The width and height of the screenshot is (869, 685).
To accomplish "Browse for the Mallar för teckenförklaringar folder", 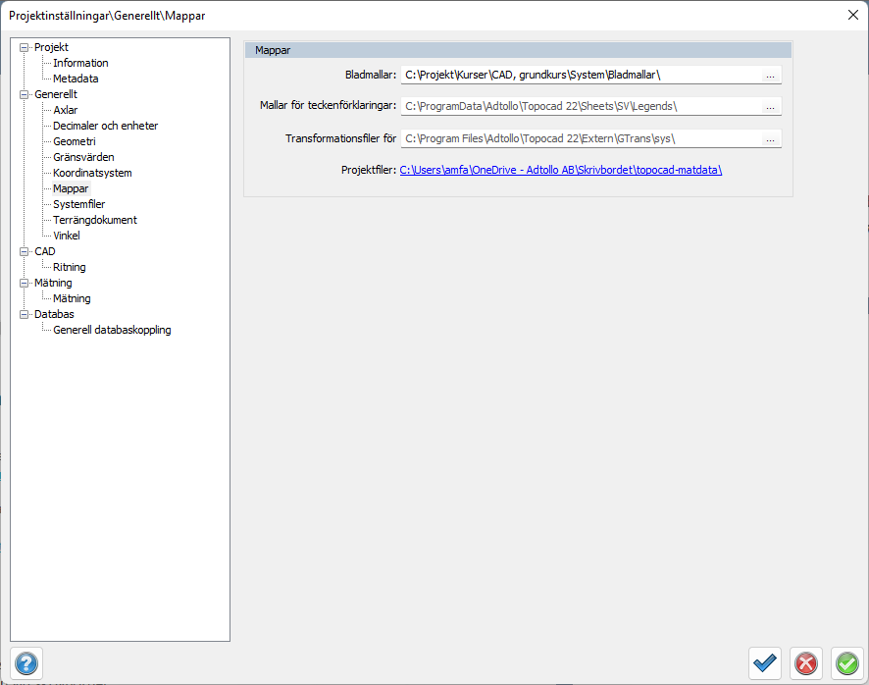I will (x=771, y=106).
